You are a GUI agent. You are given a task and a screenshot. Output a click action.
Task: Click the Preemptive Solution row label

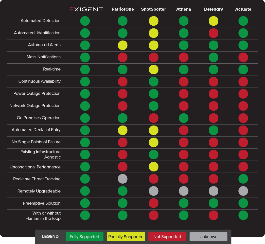click(x=42, y=203)
